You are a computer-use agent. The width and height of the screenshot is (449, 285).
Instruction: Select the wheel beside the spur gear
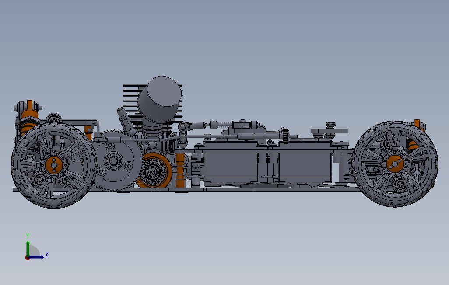[x=53, y=165]
